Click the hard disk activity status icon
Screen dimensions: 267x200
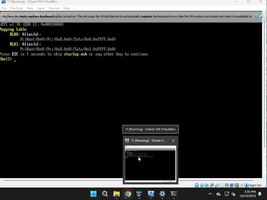[197, 185]
